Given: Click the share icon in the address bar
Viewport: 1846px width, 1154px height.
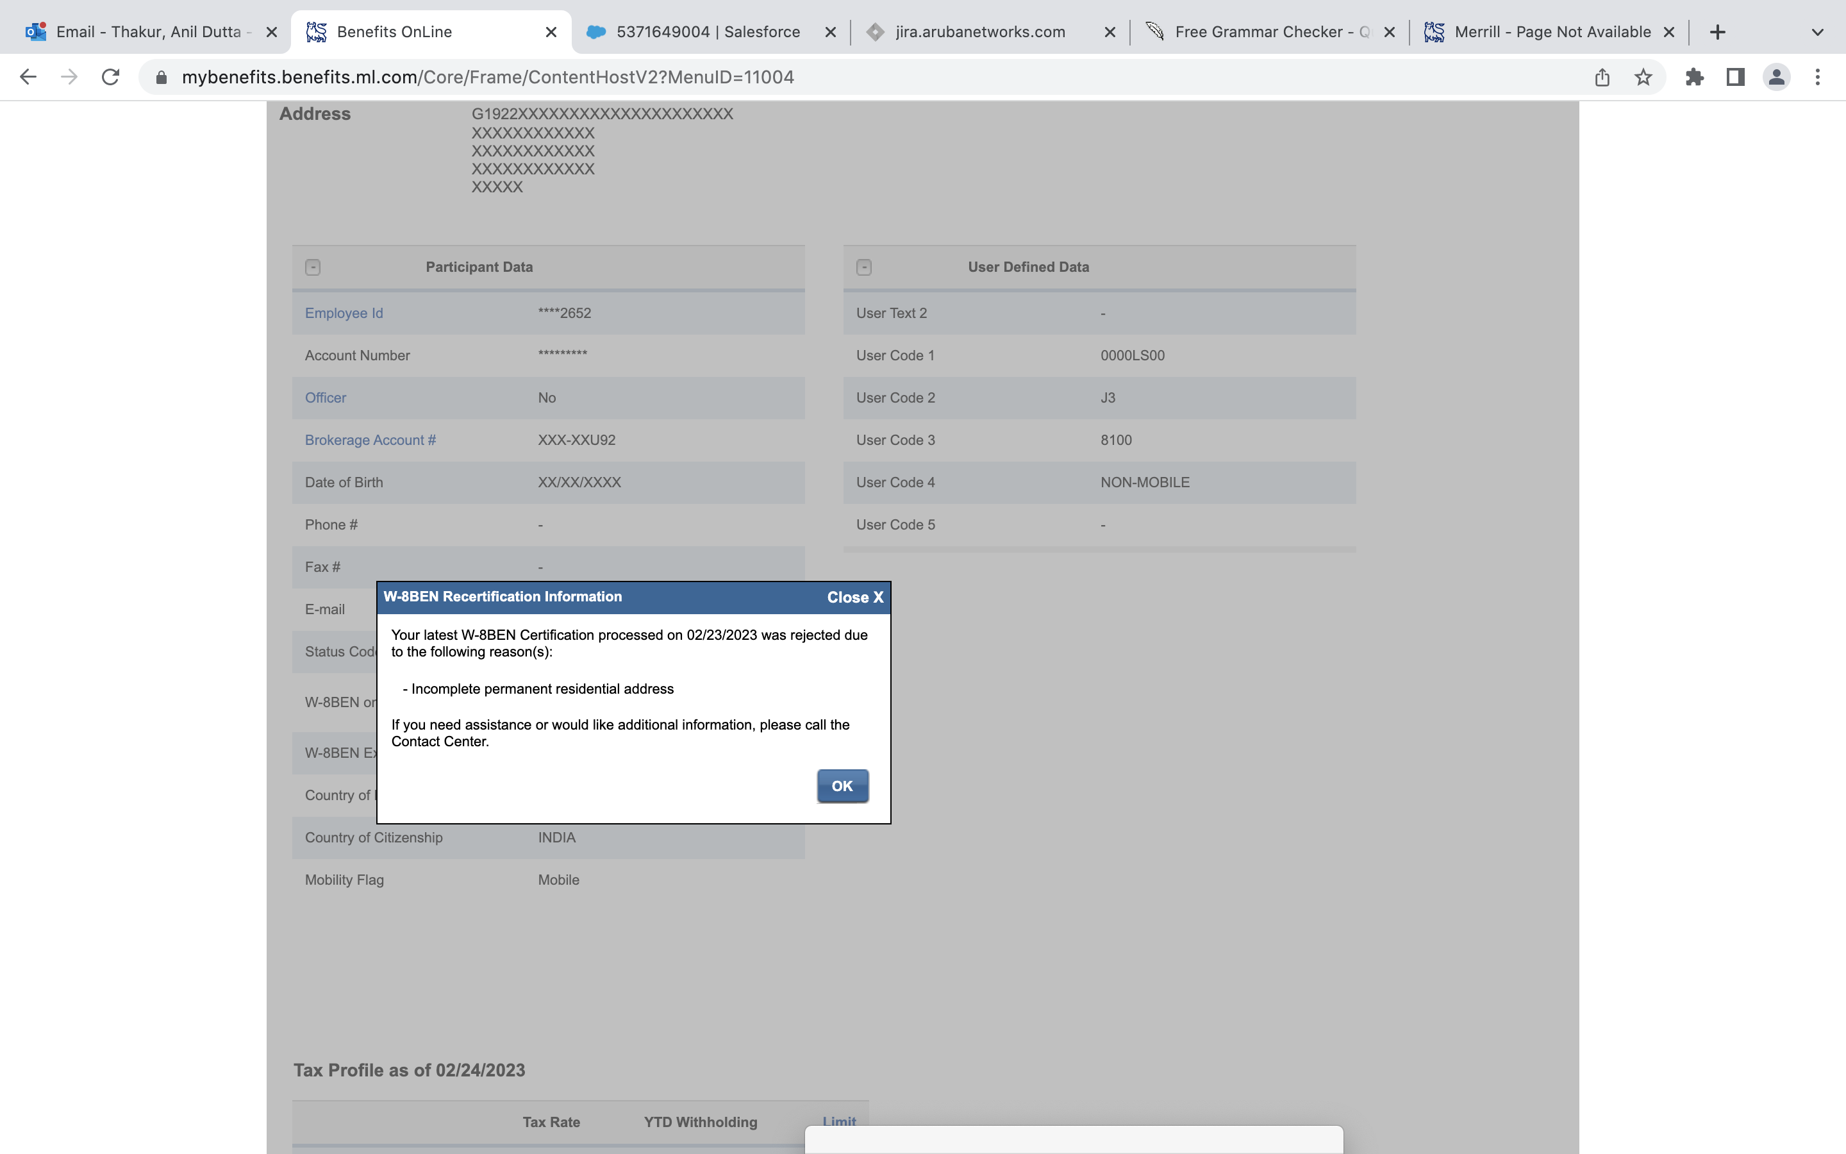Looking at the screenshot, I should pyautogui.click(x=1601, y=76).
